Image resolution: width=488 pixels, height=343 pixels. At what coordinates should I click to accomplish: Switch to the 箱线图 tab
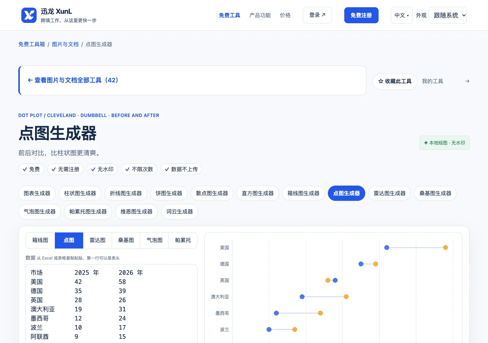pos(40,240)
